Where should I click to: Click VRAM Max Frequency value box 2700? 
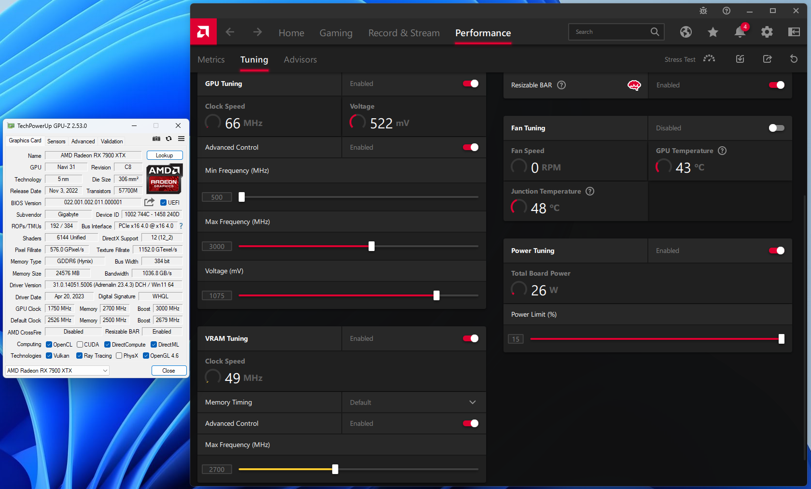point(217,469)
